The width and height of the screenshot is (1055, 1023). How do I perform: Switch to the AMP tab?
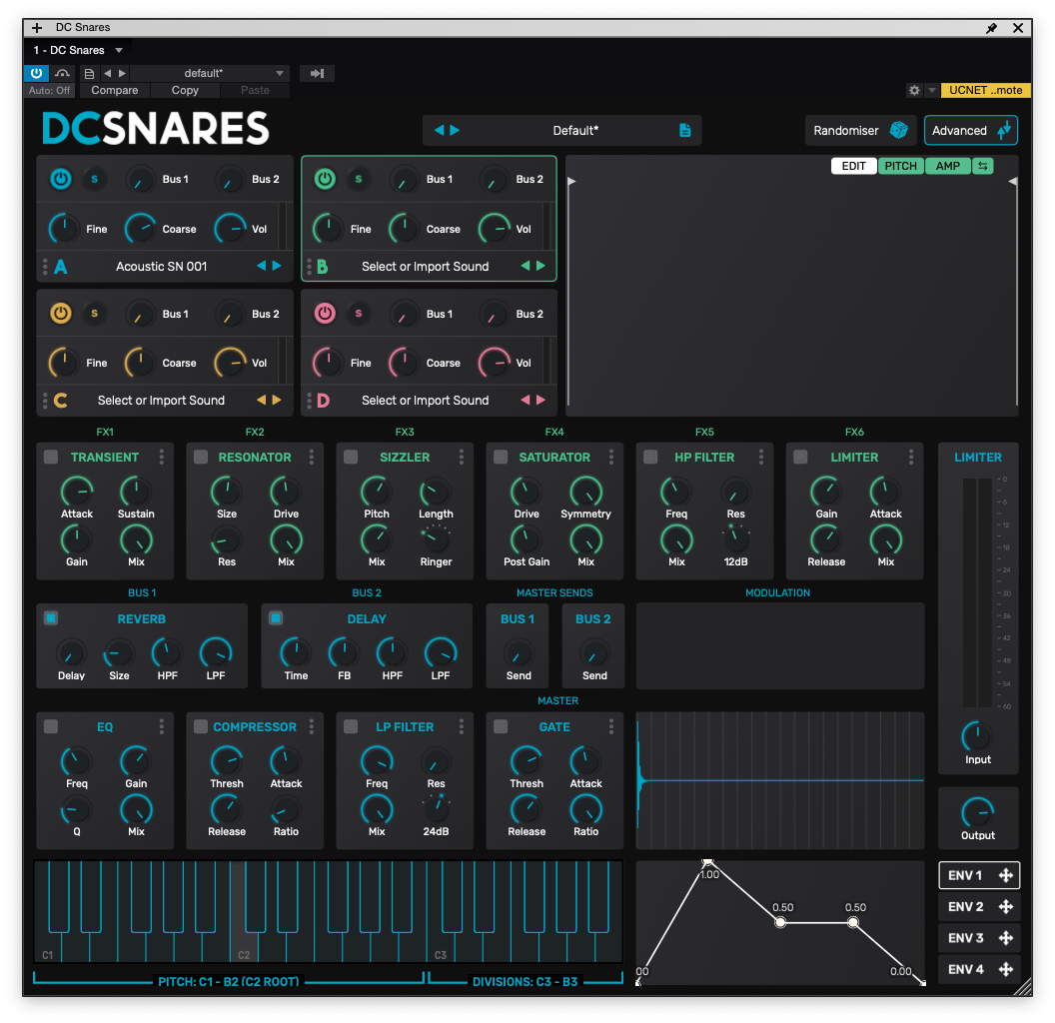948,166
